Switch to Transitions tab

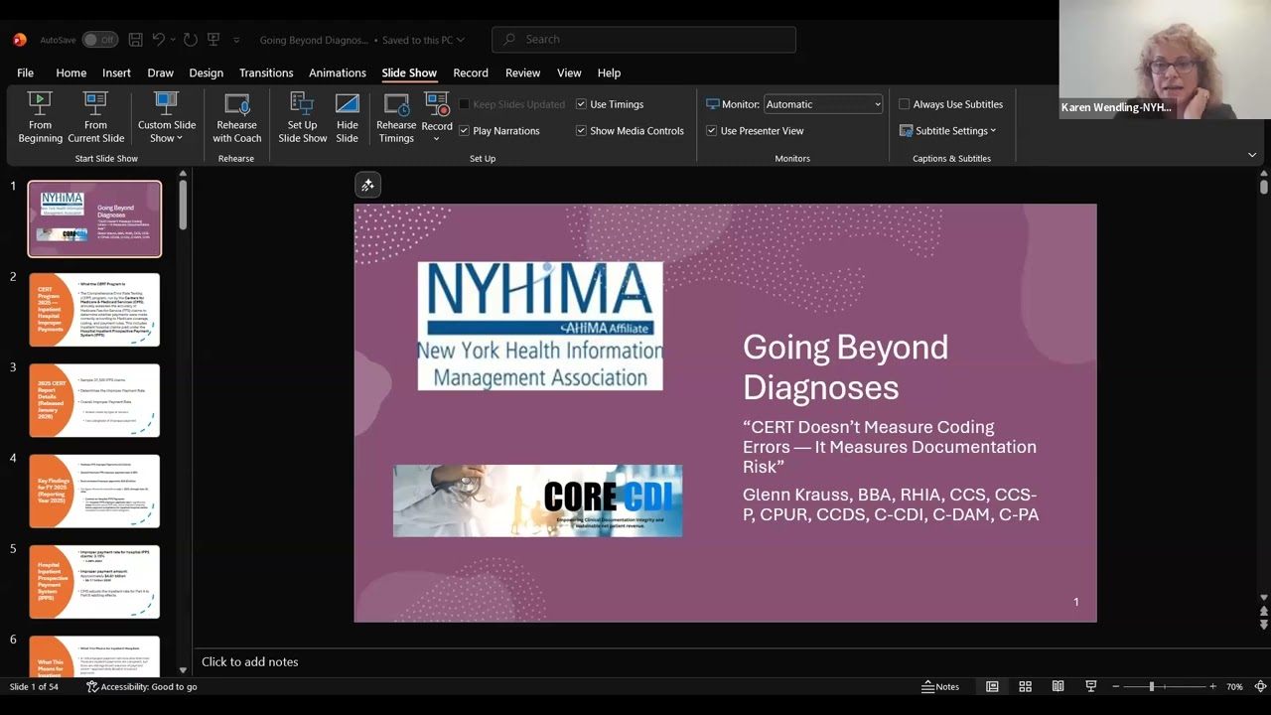[266, 72]
